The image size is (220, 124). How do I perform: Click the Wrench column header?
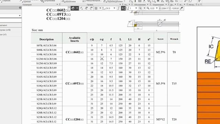tap(174, 39)
